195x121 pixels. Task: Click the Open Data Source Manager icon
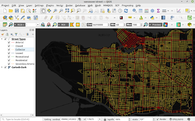(5, 18)
